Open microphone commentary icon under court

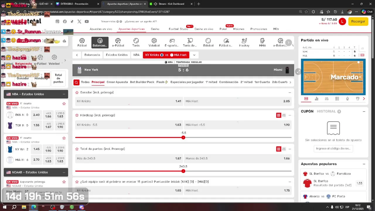point(347,99)
